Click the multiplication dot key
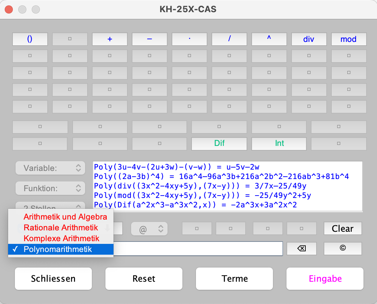The width and height of the screenshot is (377, 304). click(x=189, y=39)
